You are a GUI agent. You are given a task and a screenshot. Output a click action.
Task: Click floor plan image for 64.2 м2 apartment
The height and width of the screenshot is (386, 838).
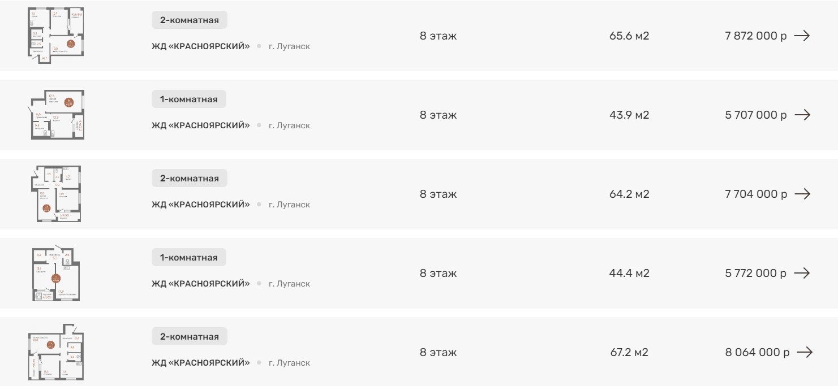coord(56,194)
